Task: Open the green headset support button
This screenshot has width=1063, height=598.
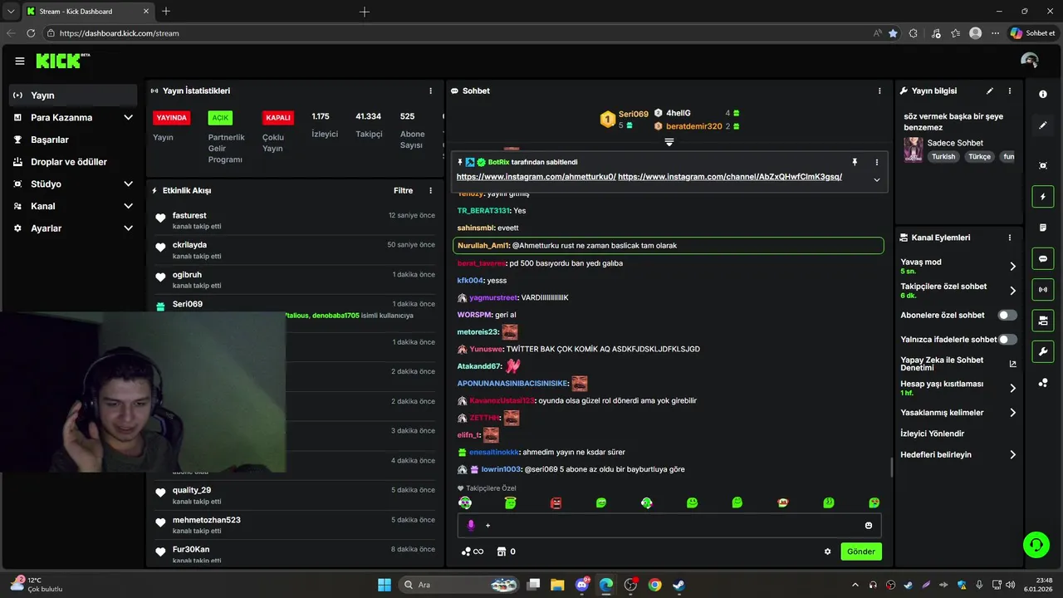Action: 1036,545
